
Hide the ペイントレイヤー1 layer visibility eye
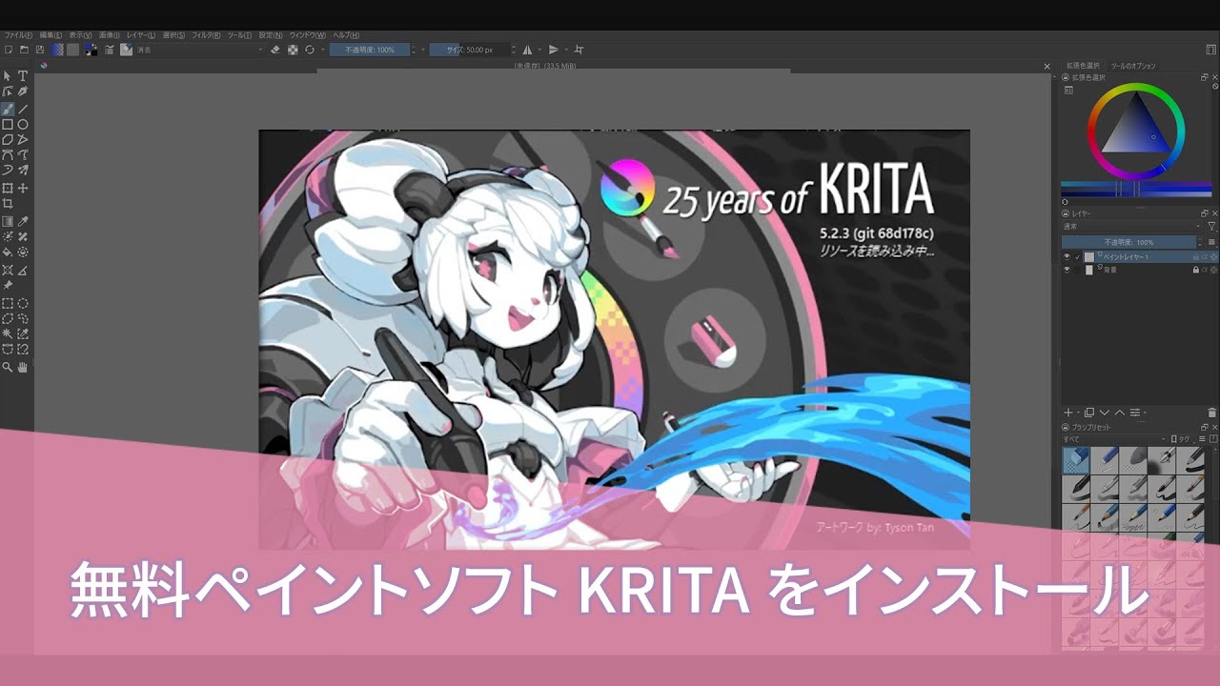[1067, 256]
